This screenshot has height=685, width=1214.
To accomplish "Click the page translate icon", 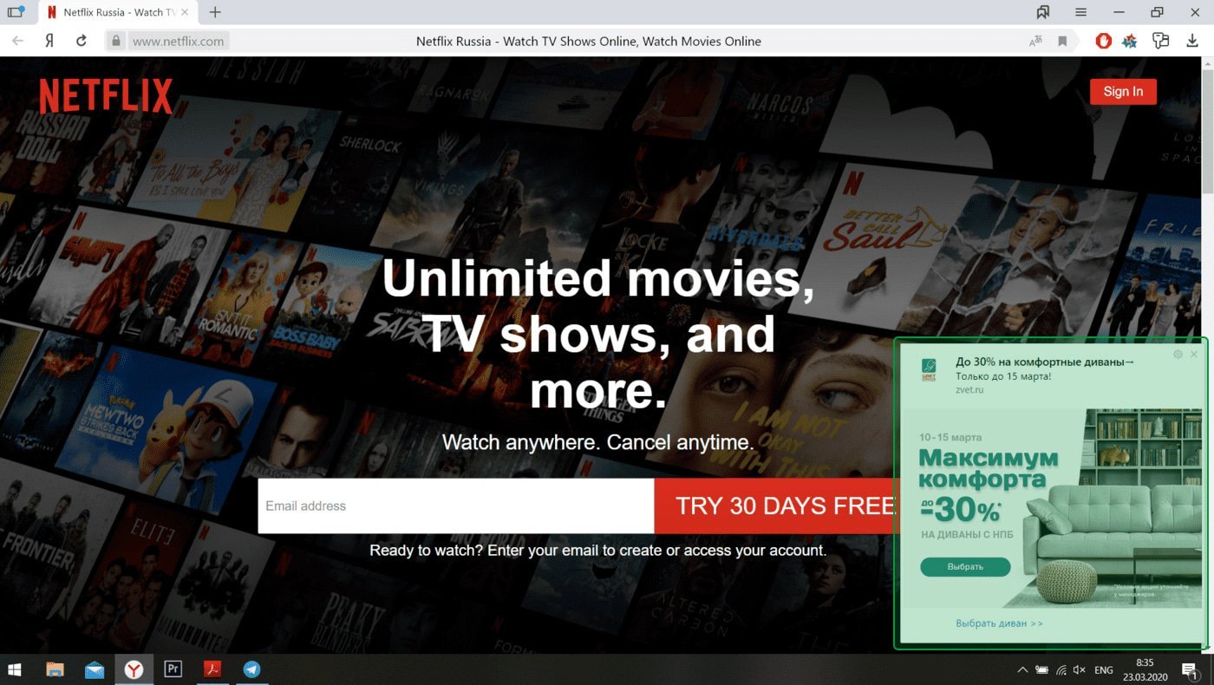I will tap(1035, 41).
